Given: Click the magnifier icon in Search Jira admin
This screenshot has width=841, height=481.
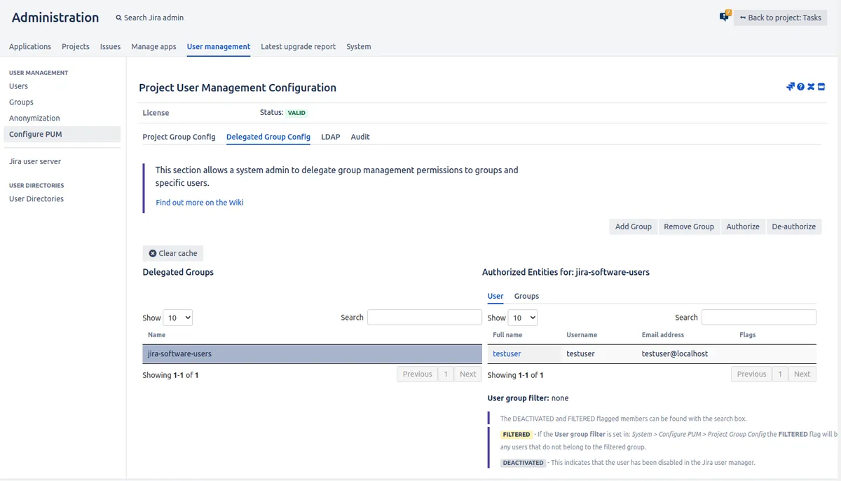Looking at the screenshot, I should point(118,18).
